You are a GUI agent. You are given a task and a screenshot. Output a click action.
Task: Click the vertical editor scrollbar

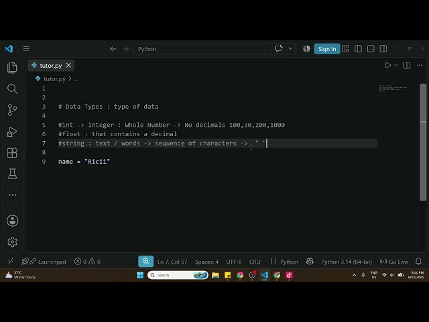click(423, 142)
